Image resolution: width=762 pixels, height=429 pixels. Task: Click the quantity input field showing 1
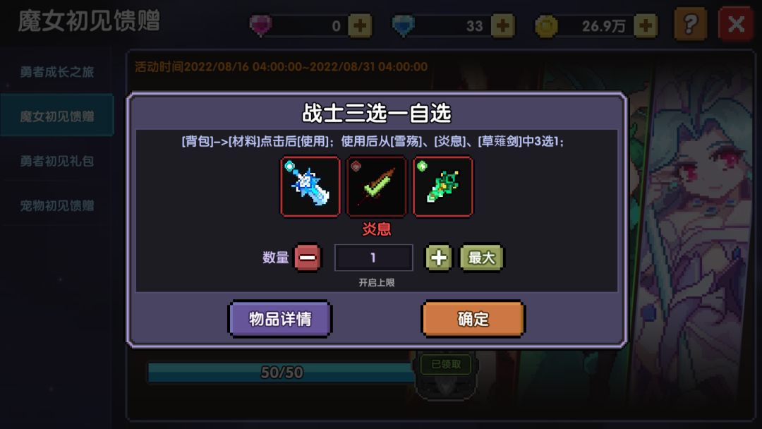(x=373, y=258)
